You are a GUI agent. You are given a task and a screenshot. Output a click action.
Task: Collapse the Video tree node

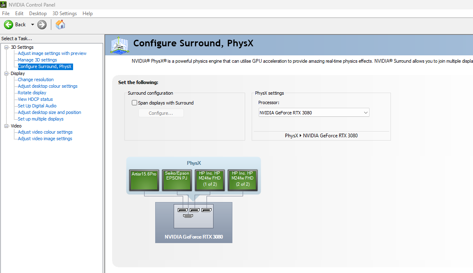tap(6, 126)
